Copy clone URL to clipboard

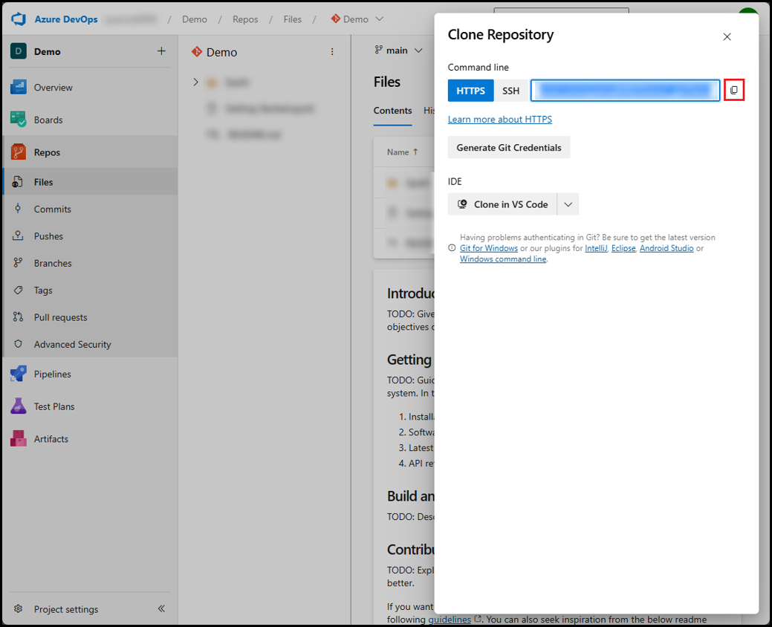(734, 90)
